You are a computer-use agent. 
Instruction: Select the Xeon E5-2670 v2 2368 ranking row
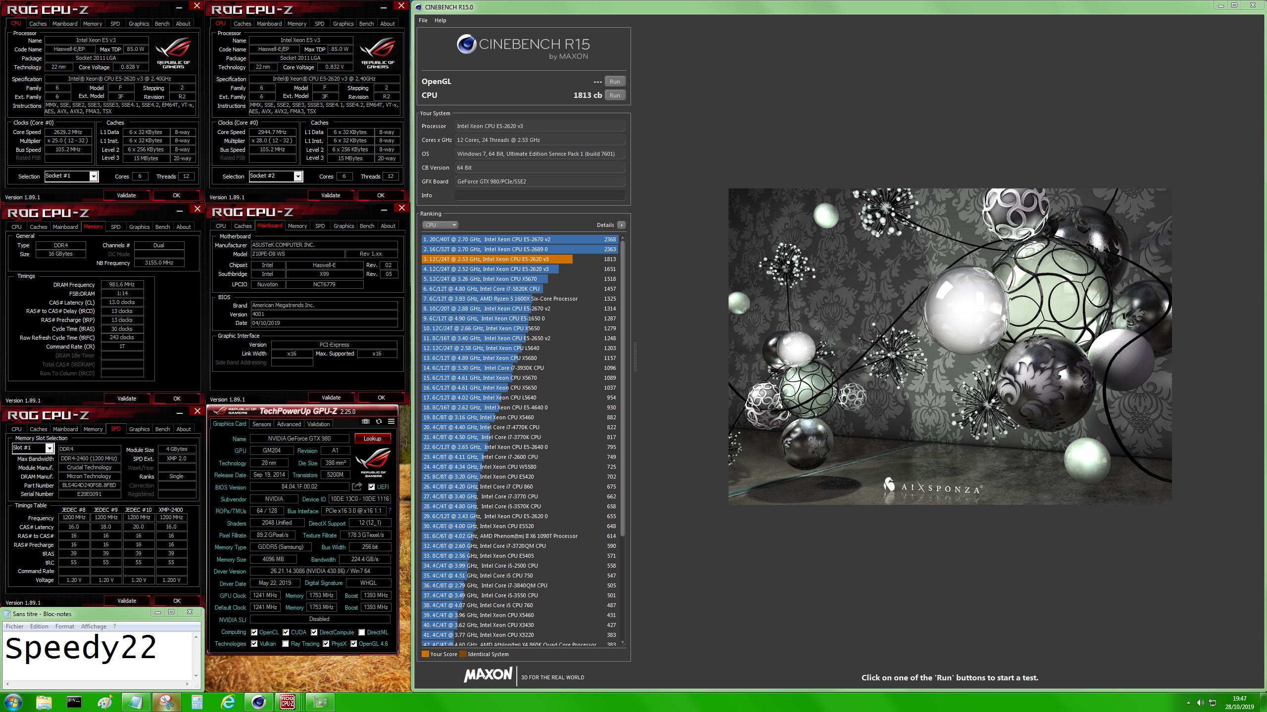coord(520,239)
